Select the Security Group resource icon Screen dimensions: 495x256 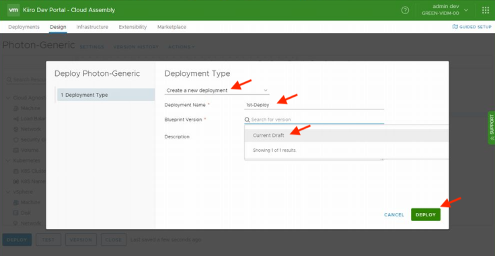[x=15, y=140]
